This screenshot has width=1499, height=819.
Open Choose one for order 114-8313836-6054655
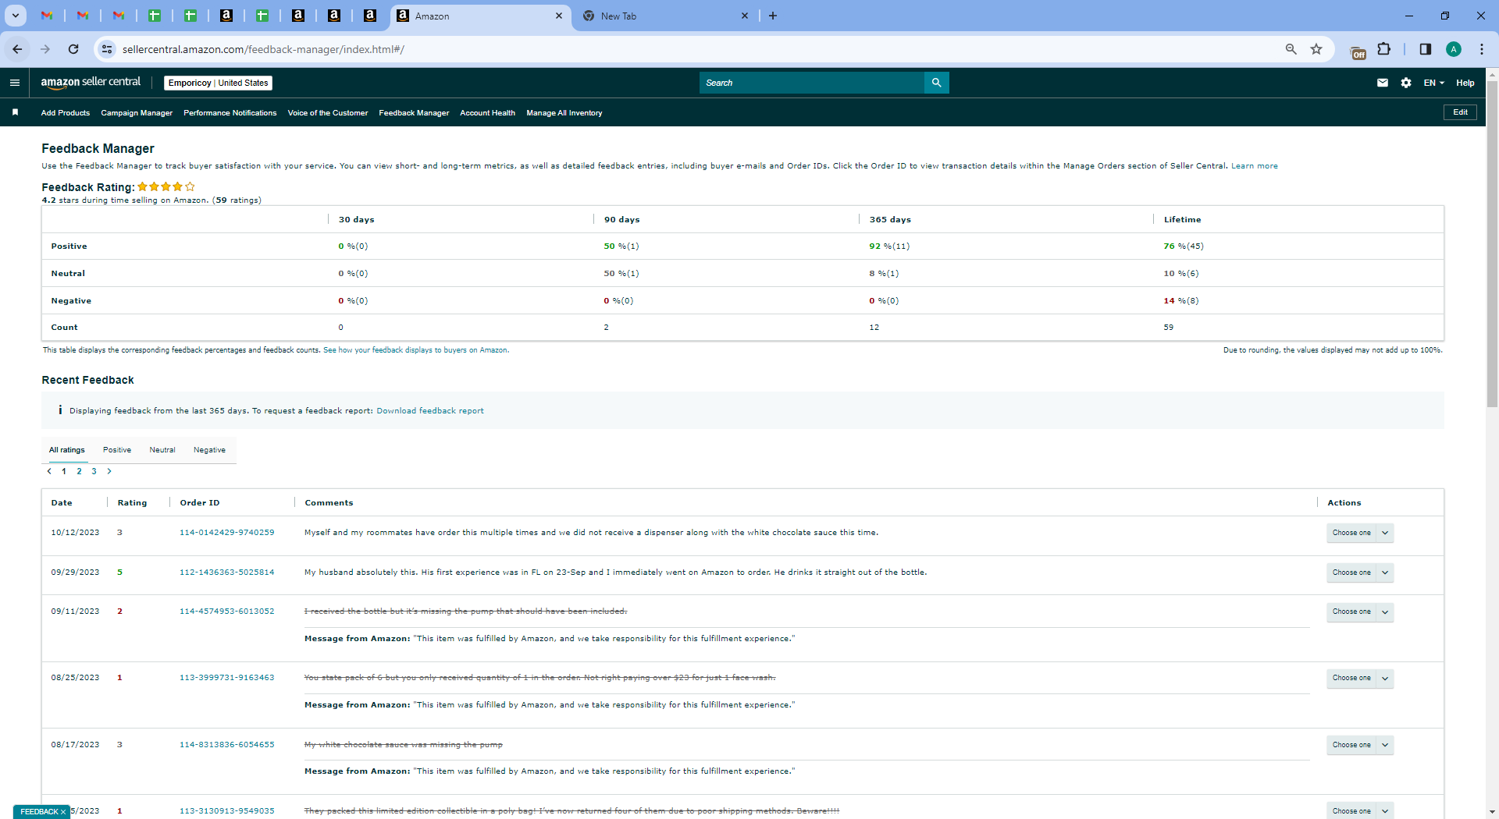point(1360,745)
